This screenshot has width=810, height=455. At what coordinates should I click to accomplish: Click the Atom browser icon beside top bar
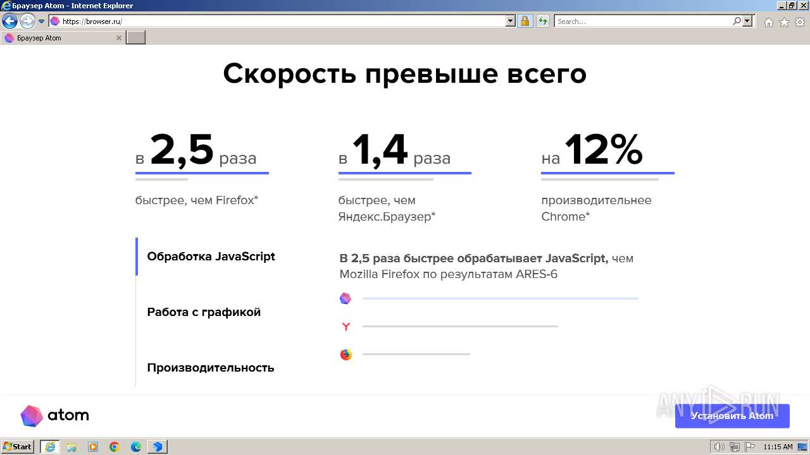coord(346,298)
